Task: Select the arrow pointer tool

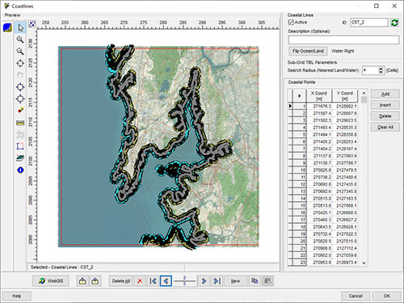Action: tap(20, 27)
